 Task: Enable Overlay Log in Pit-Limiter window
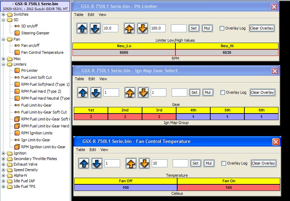point(222,28)
